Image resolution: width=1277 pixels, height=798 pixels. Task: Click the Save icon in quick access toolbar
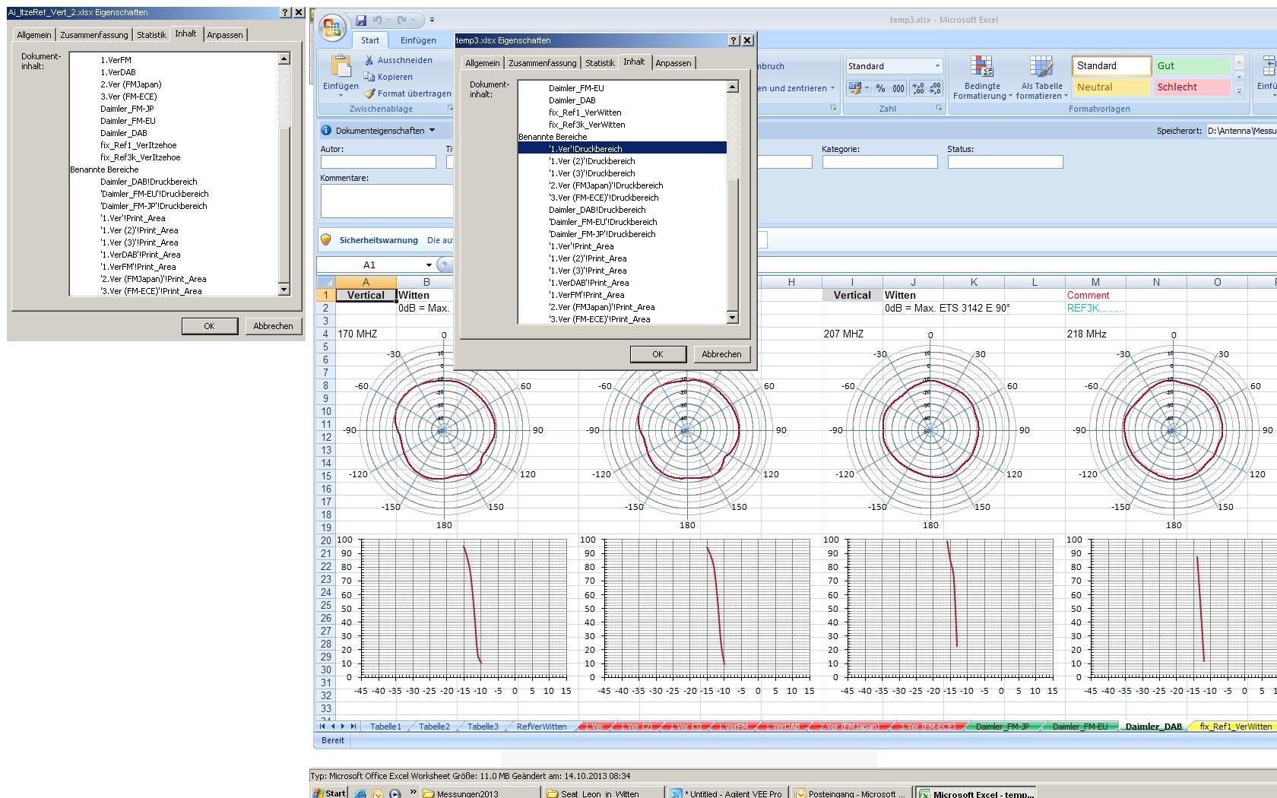(x=361, y=21)
